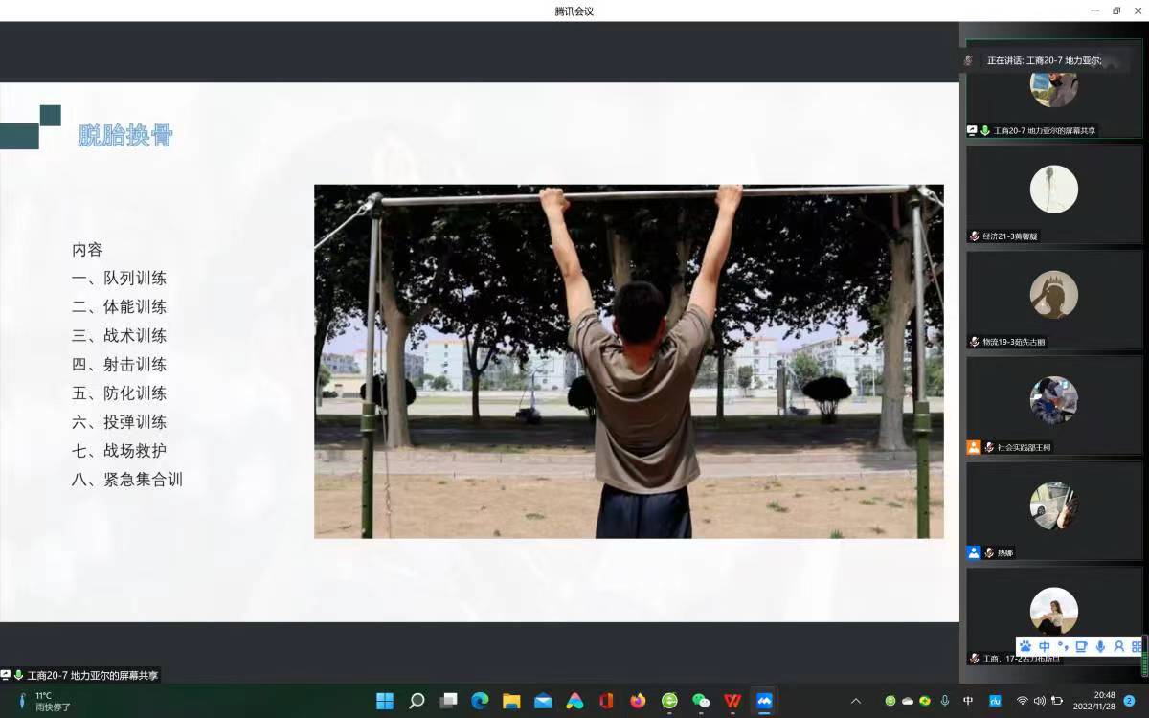Click the Baidu IME paw icon
1149x718 pixels.
(x=1025, y=647)
